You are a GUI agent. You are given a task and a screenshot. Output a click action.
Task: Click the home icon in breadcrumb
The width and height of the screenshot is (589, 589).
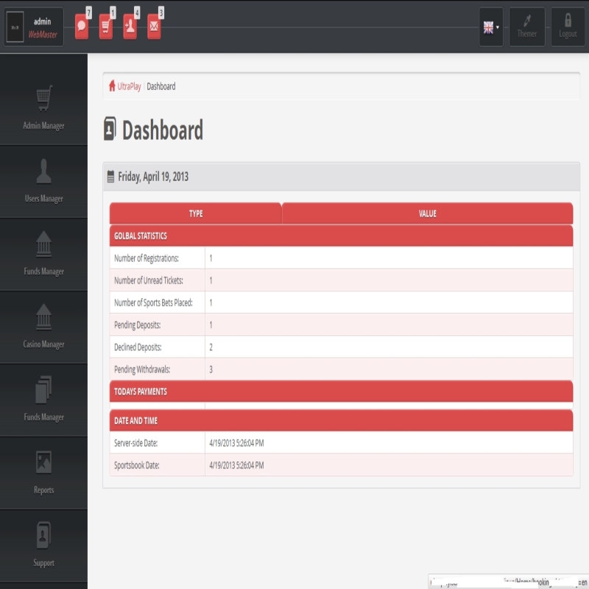[112, 85]
